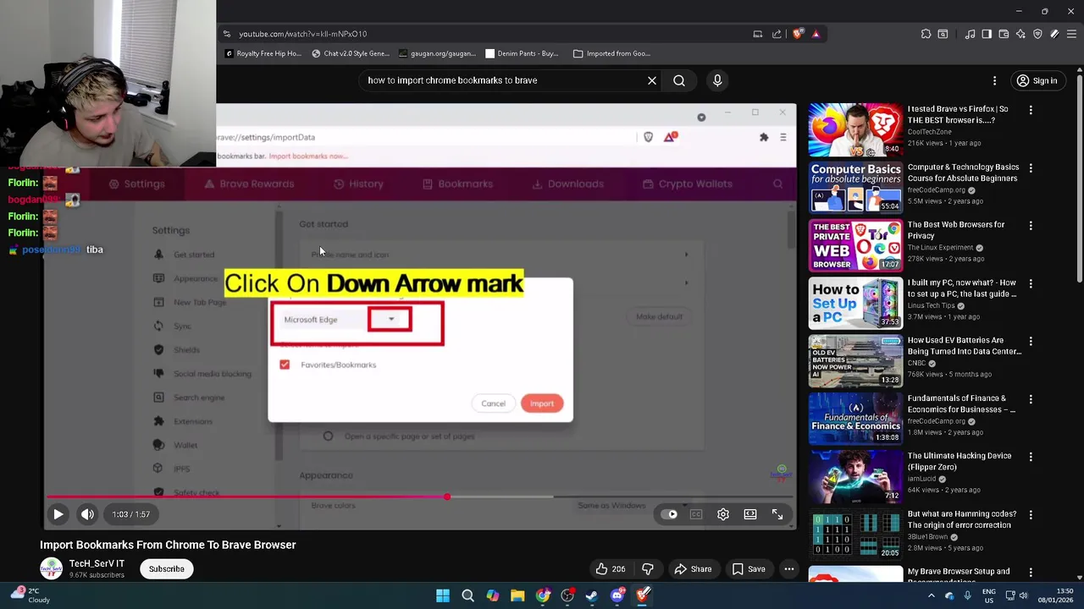Play the video
Screen dimensions: 1084x609
58,514
